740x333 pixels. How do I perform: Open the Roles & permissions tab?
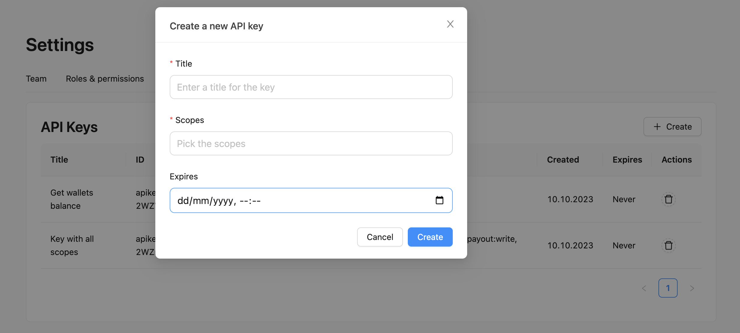[105, 79]
